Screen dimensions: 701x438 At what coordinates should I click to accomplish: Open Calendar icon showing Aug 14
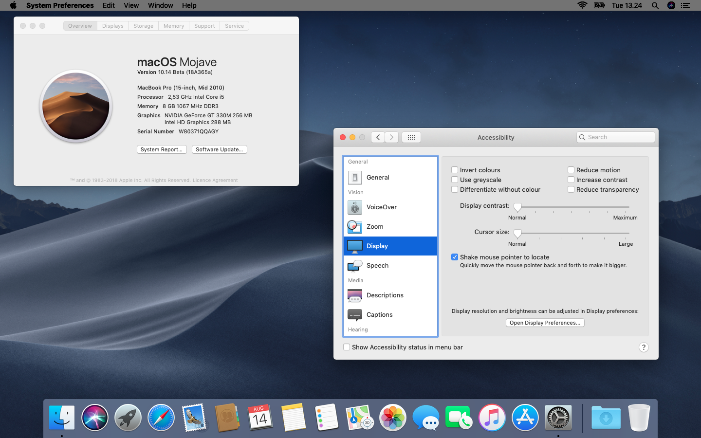click(260, 418)
